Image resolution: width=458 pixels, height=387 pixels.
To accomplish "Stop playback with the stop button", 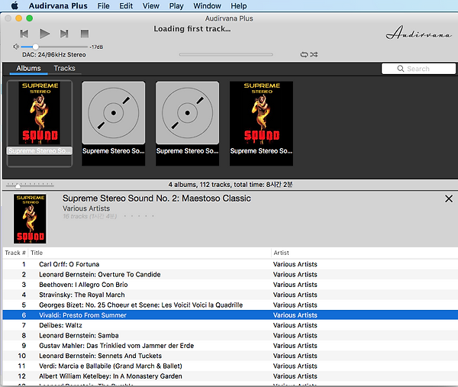I will [x=85, y=34].
